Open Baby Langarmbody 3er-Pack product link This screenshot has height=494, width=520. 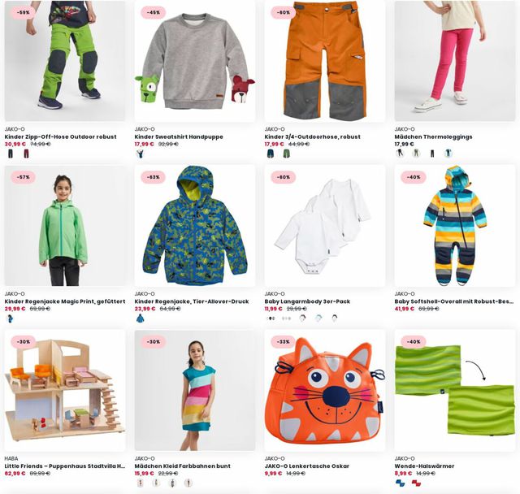(x=307, y=301)
